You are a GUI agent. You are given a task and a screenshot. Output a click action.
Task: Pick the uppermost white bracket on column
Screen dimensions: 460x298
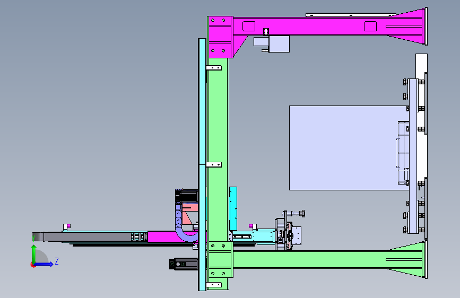pyautogui.click(x=214, y=68)
